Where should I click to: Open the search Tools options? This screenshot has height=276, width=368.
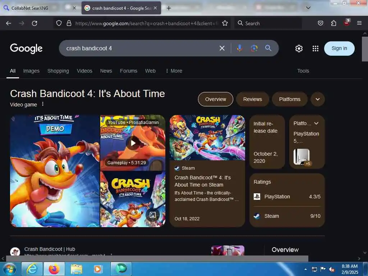(303, 71)
